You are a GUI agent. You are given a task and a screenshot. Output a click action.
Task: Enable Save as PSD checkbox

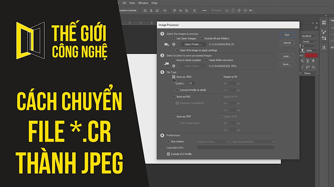[174, 97]
